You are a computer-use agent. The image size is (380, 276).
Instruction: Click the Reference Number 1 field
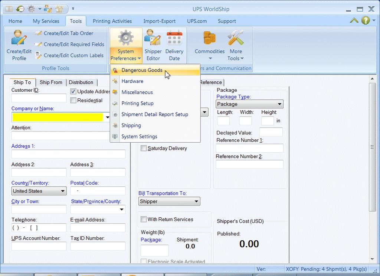click(250, 148)
